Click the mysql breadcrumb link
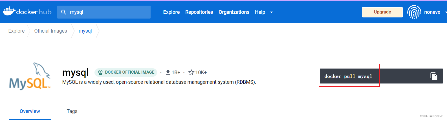Image resolution: width=447 pixels, height=120 pixels. pos(85,31)
